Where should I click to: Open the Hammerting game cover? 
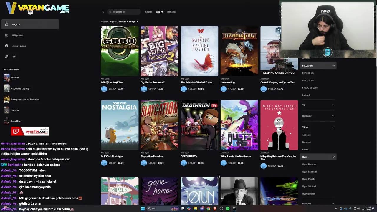(239, 51)
